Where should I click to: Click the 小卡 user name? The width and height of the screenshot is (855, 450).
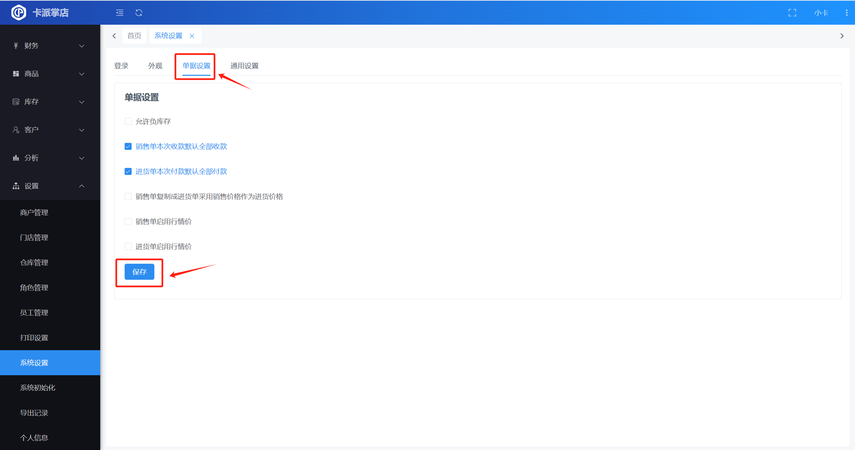pyautogui.click(x=821, y=13)
